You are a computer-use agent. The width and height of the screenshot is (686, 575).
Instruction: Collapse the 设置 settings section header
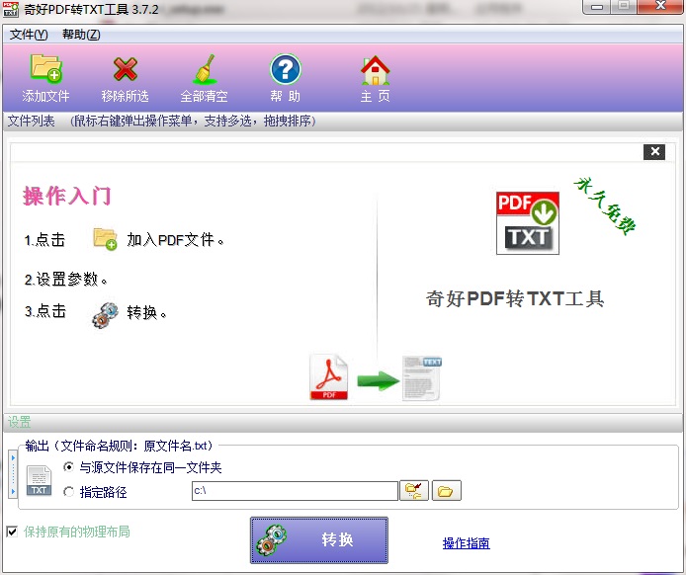(20, 422)
